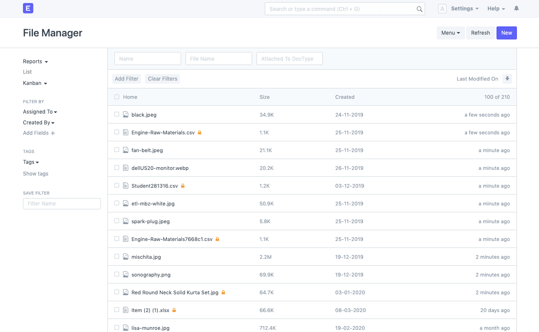Toggle sort direction arrow button
This screenshot has width=539, height=332.
(507, 79)
